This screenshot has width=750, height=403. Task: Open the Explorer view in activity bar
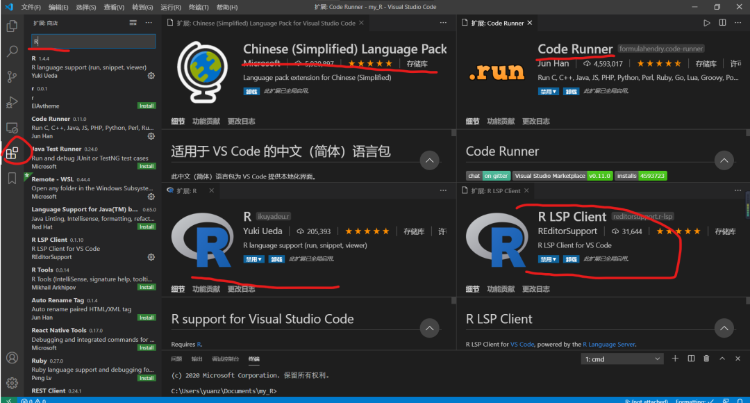tap(12, 26)
